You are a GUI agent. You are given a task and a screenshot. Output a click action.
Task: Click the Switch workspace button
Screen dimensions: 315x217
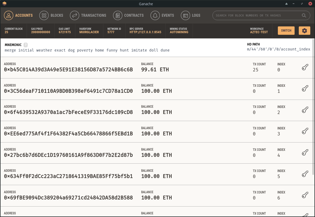286,31
